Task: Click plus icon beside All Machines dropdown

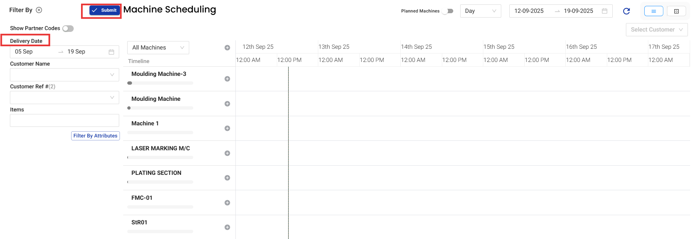Action: coord(227,48)
